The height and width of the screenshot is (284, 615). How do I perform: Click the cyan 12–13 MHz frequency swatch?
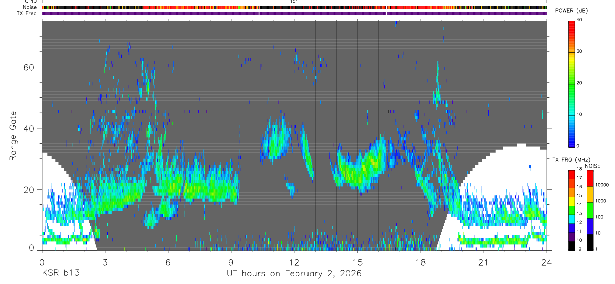coord(572,219)
